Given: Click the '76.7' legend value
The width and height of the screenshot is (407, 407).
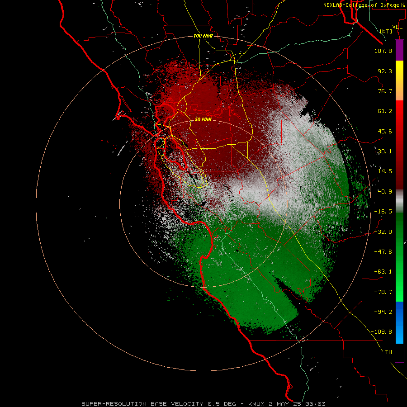Looking at the screenshot, I should 385,91.
